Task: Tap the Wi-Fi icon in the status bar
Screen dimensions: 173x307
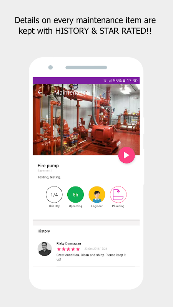Action: coord(105,81)
